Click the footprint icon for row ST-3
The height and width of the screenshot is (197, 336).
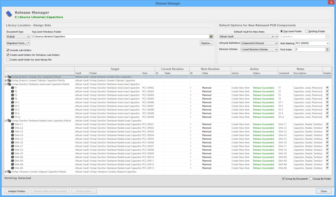point(12,110)
